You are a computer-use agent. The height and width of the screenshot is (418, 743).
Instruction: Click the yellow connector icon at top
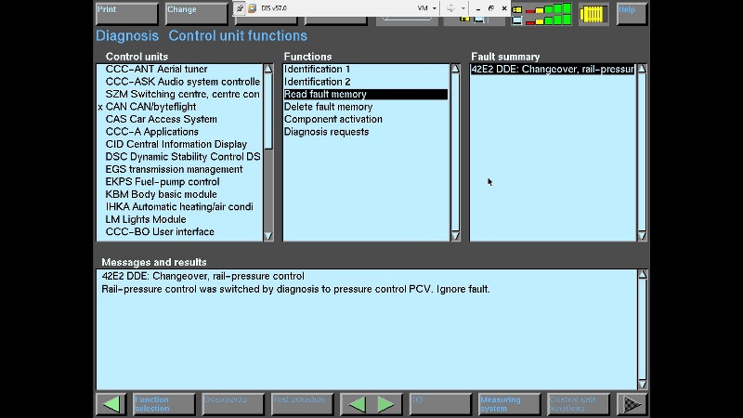click(x=593, y=13)
